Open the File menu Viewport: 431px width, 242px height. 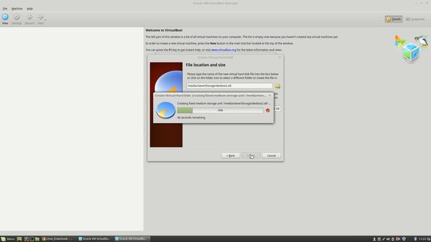[5, 9]
